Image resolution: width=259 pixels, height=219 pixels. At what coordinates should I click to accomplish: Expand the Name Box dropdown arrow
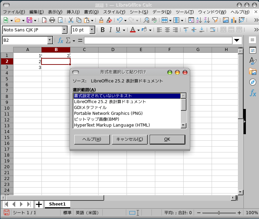[x=49, y=40]
